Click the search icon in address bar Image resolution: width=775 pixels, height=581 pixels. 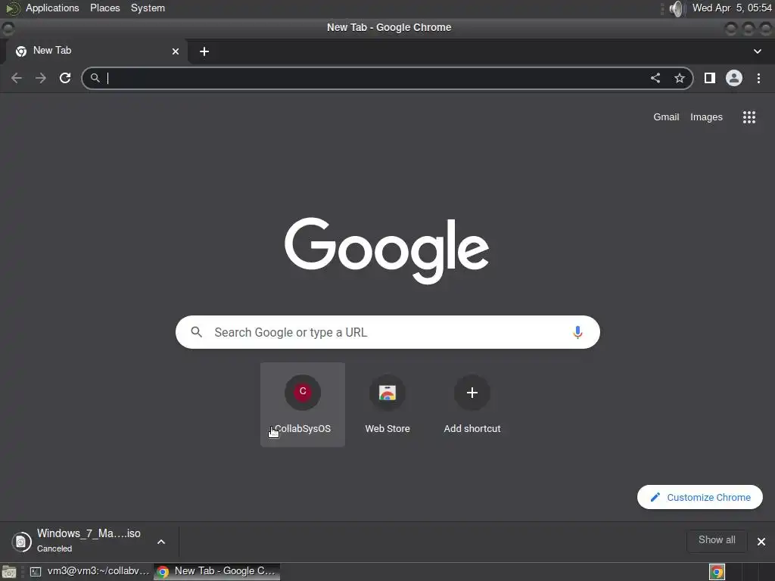click(95, 78)
